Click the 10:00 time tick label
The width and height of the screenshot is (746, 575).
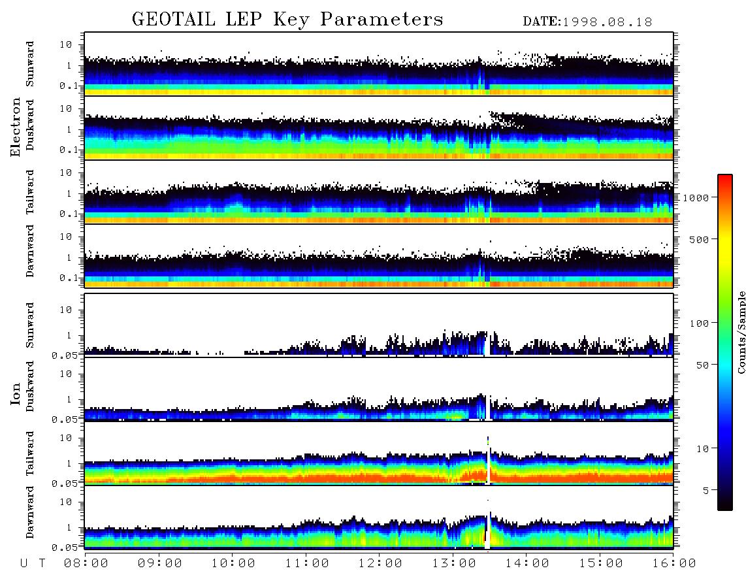pos(233,563)
